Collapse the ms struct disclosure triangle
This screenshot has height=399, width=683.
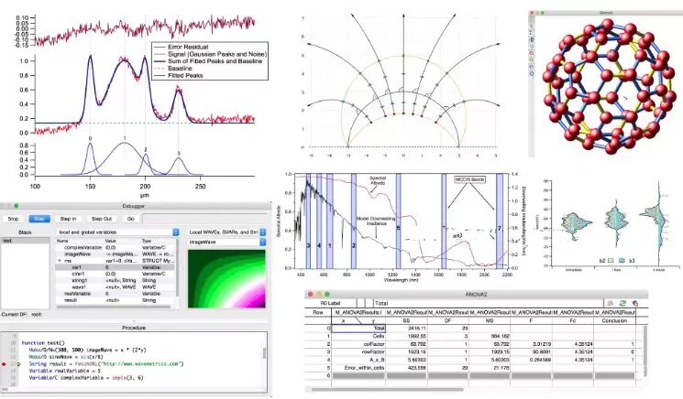(60, 261)
